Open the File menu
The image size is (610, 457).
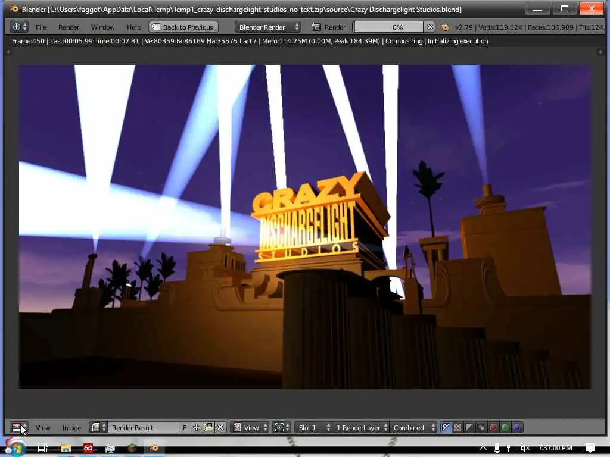coord(41,27)
